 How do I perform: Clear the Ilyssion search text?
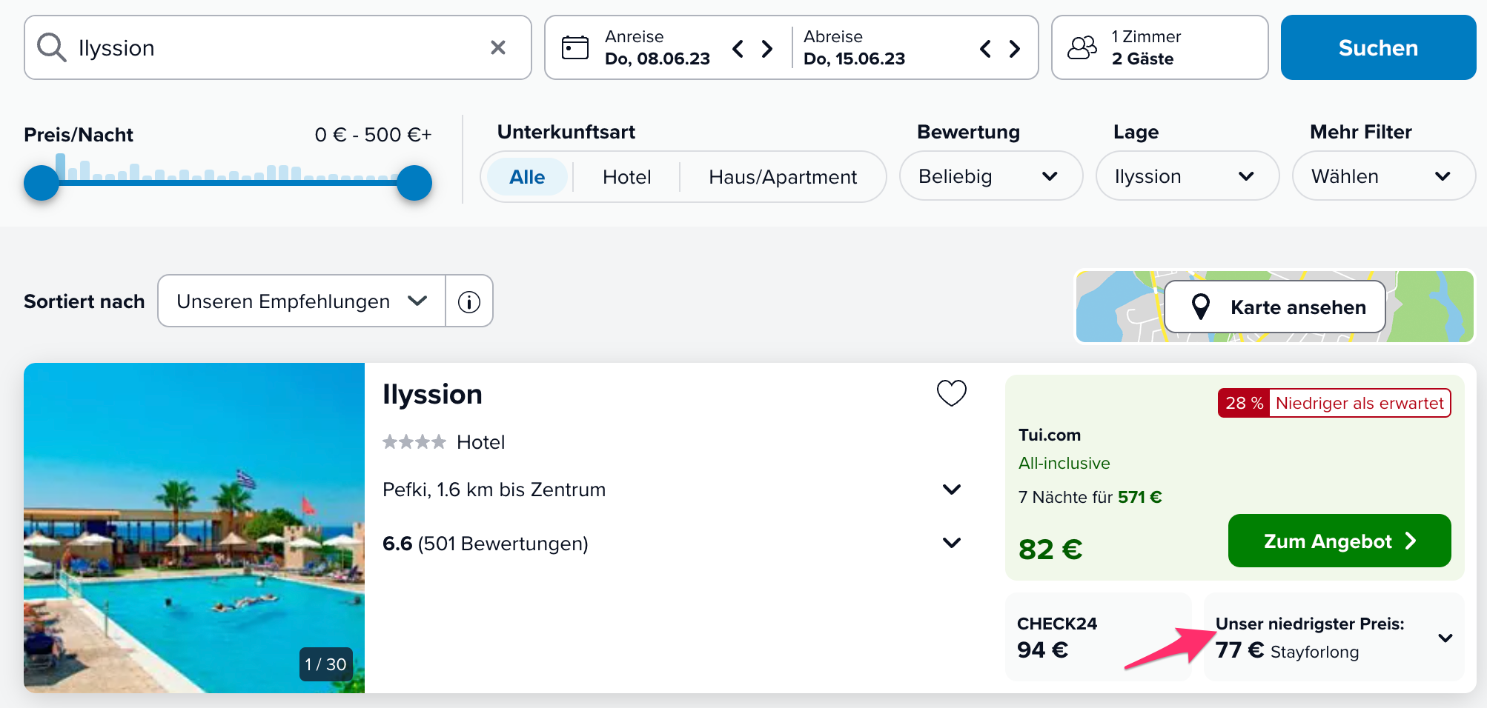click(498, 48)
